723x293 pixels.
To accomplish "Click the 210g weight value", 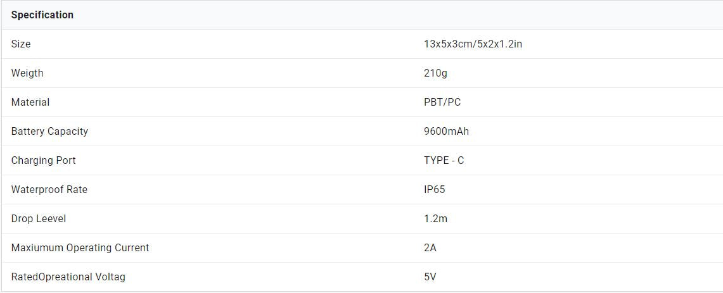I will coord(435,73).
